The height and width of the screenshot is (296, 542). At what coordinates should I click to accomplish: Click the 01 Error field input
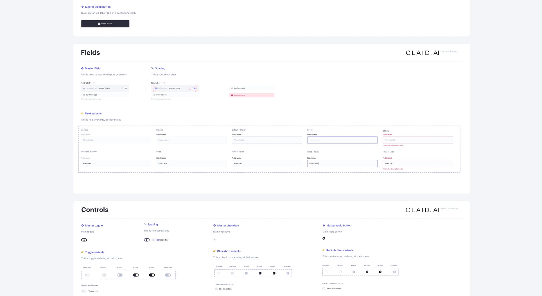418,140
